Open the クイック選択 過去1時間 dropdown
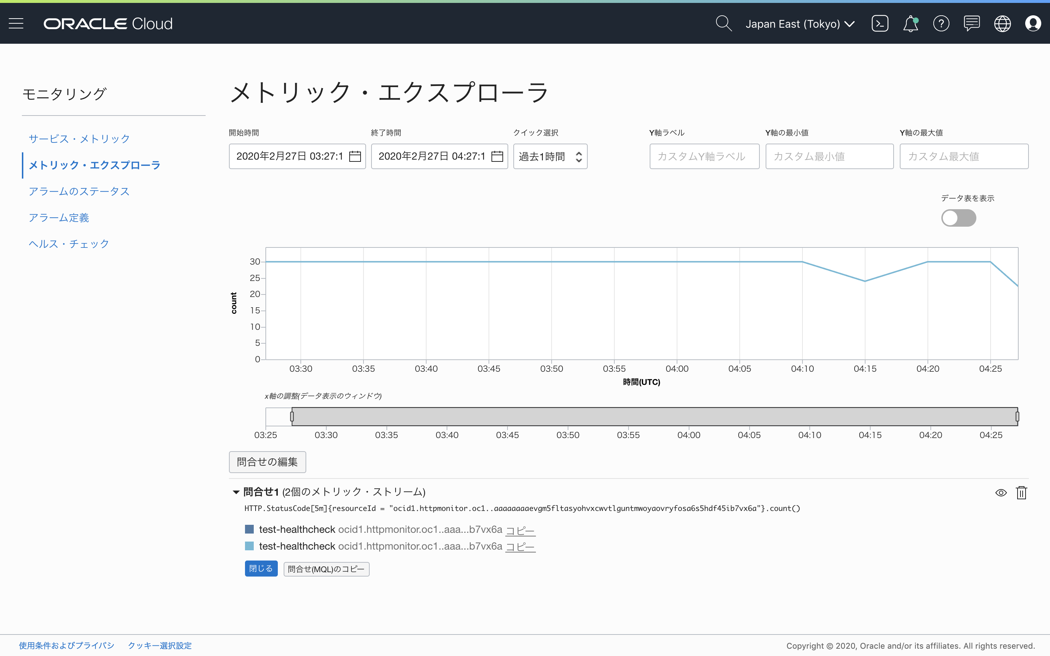 tap(550, 156)
